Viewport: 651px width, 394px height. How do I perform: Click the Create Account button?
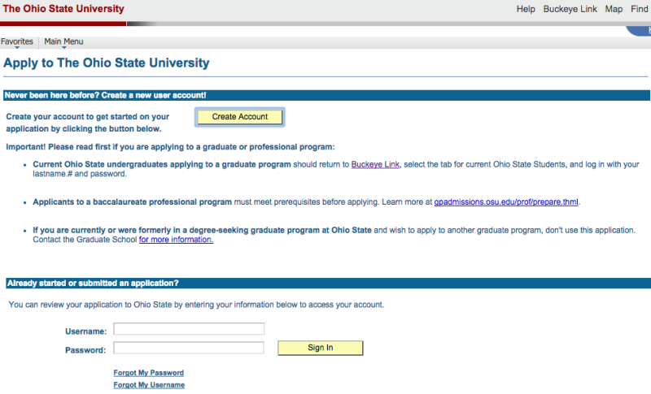[240, 117]
